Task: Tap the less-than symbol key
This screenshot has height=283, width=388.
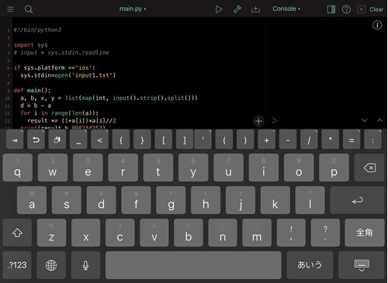Action: coord(99,140)
